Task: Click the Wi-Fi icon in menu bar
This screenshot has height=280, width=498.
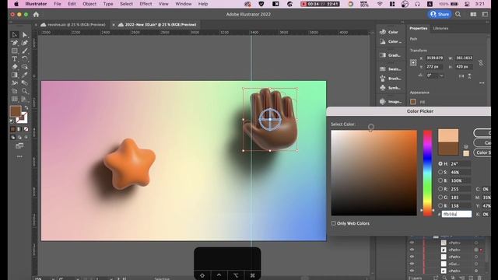Action: 380,4
